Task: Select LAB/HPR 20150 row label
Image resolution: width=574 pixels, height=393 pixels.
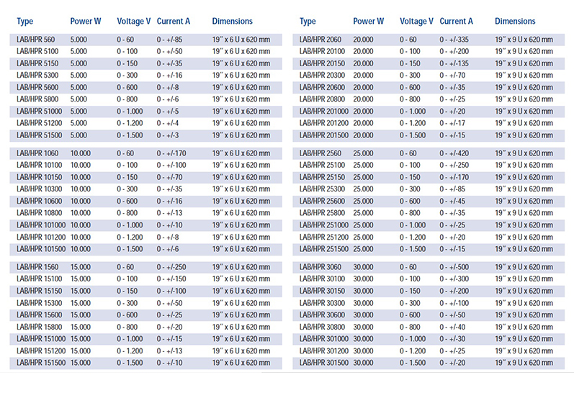Action: [x=322, y=63]
